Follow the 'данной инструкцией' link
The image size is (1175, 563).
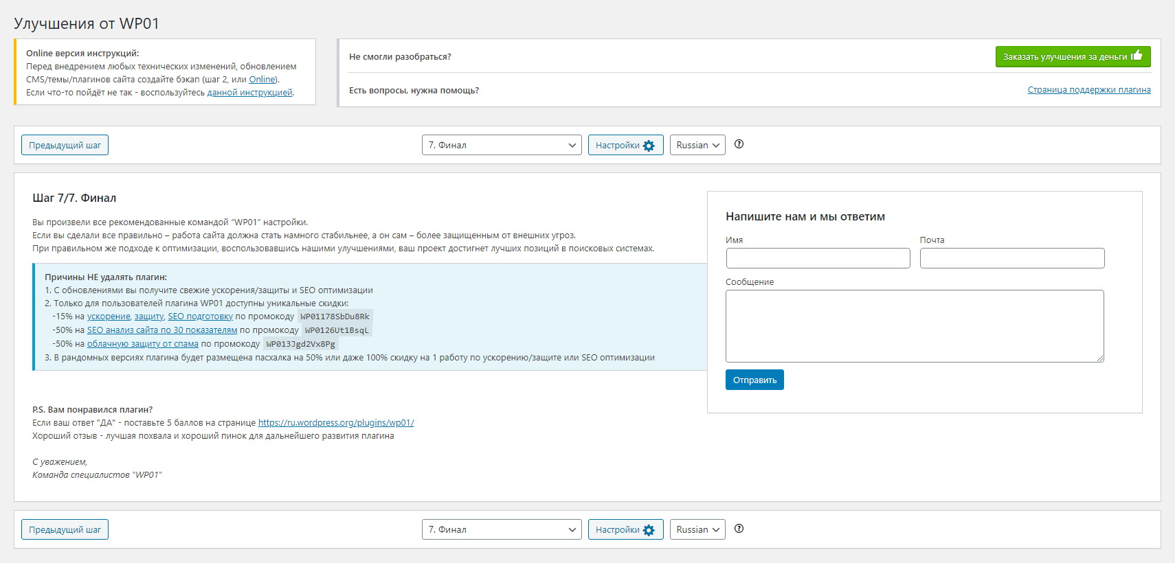click(x=250, y=93)
